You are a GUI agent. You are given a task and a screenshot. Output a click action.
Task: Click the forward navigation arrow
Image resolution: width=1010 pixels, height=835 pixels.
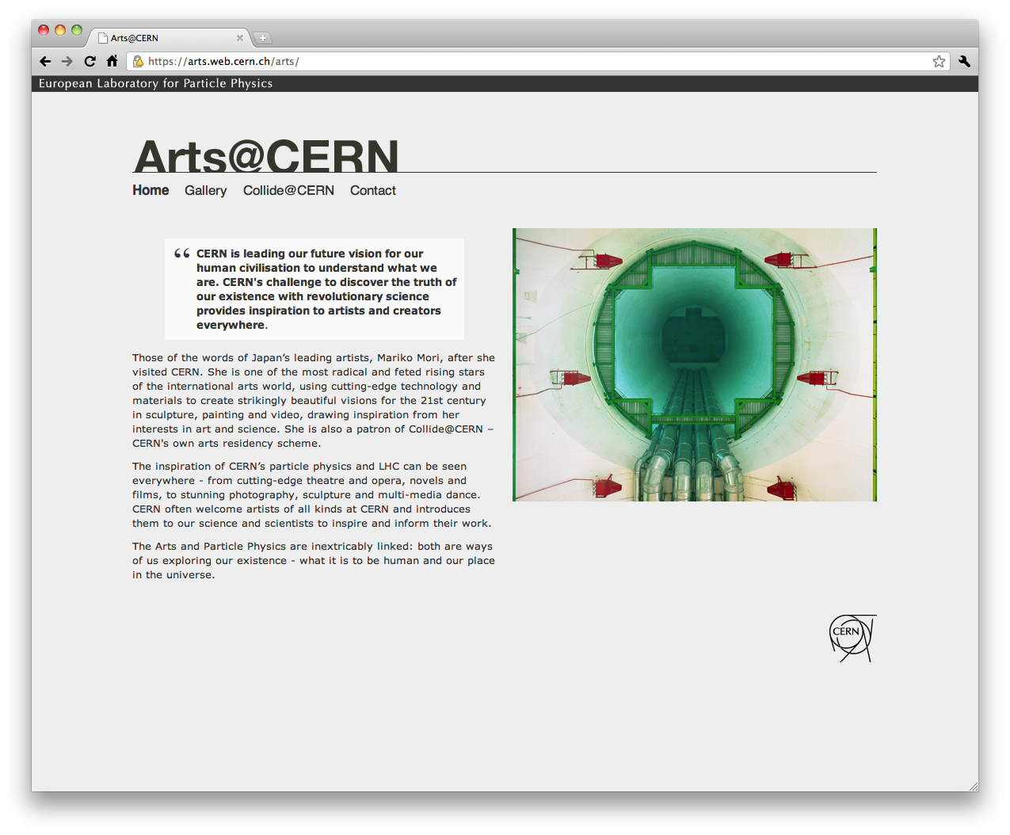pos(67,61)
